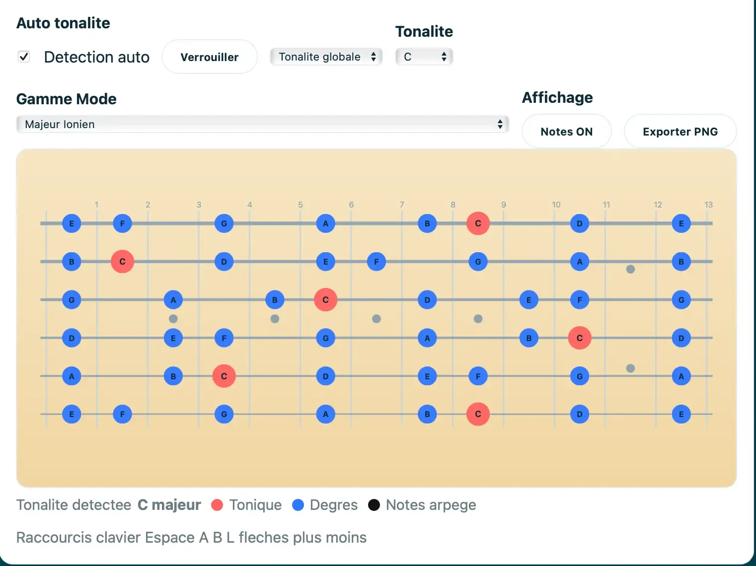Click the Tonalite detectee C majeur label

point(108,505)
